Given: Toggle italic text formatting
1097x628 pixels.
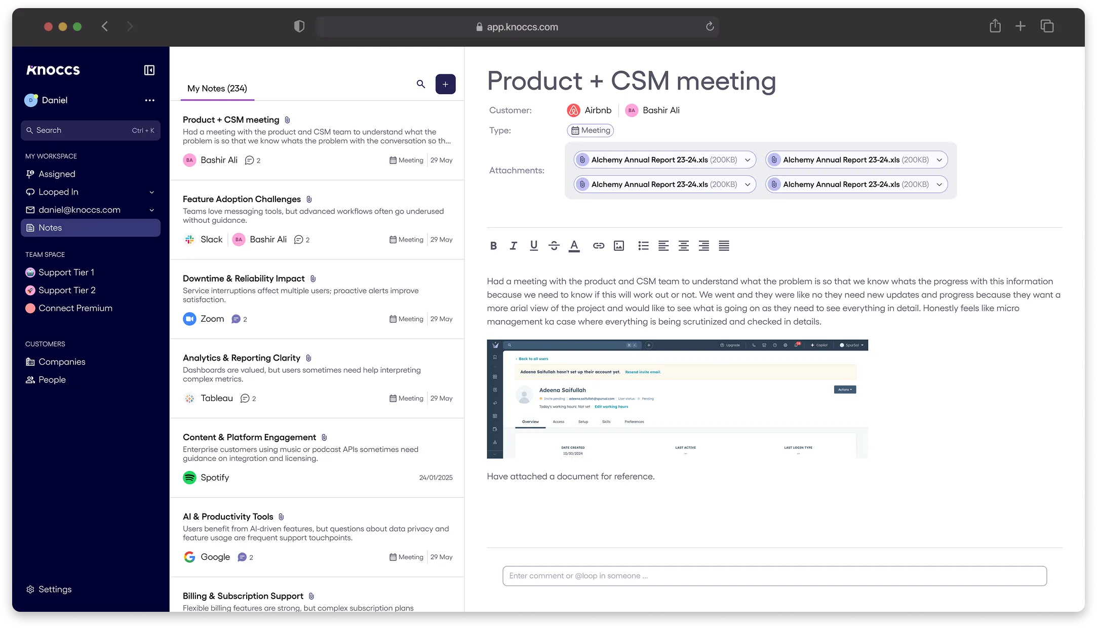Looking at the screenshot, I should pyautogui.click(x=514, y=246).
